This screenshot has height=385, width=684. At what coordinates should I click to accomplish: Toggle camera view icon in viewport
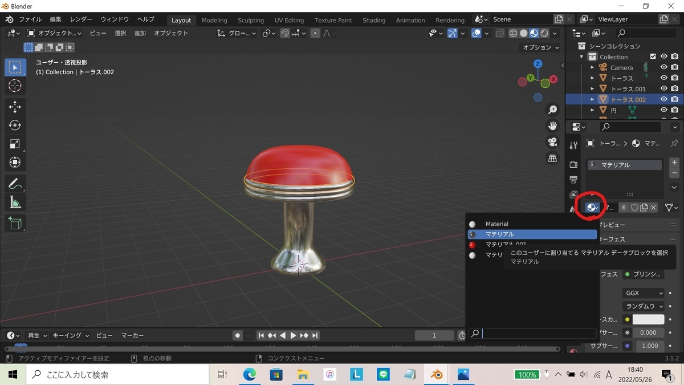[x=552, y=142]
